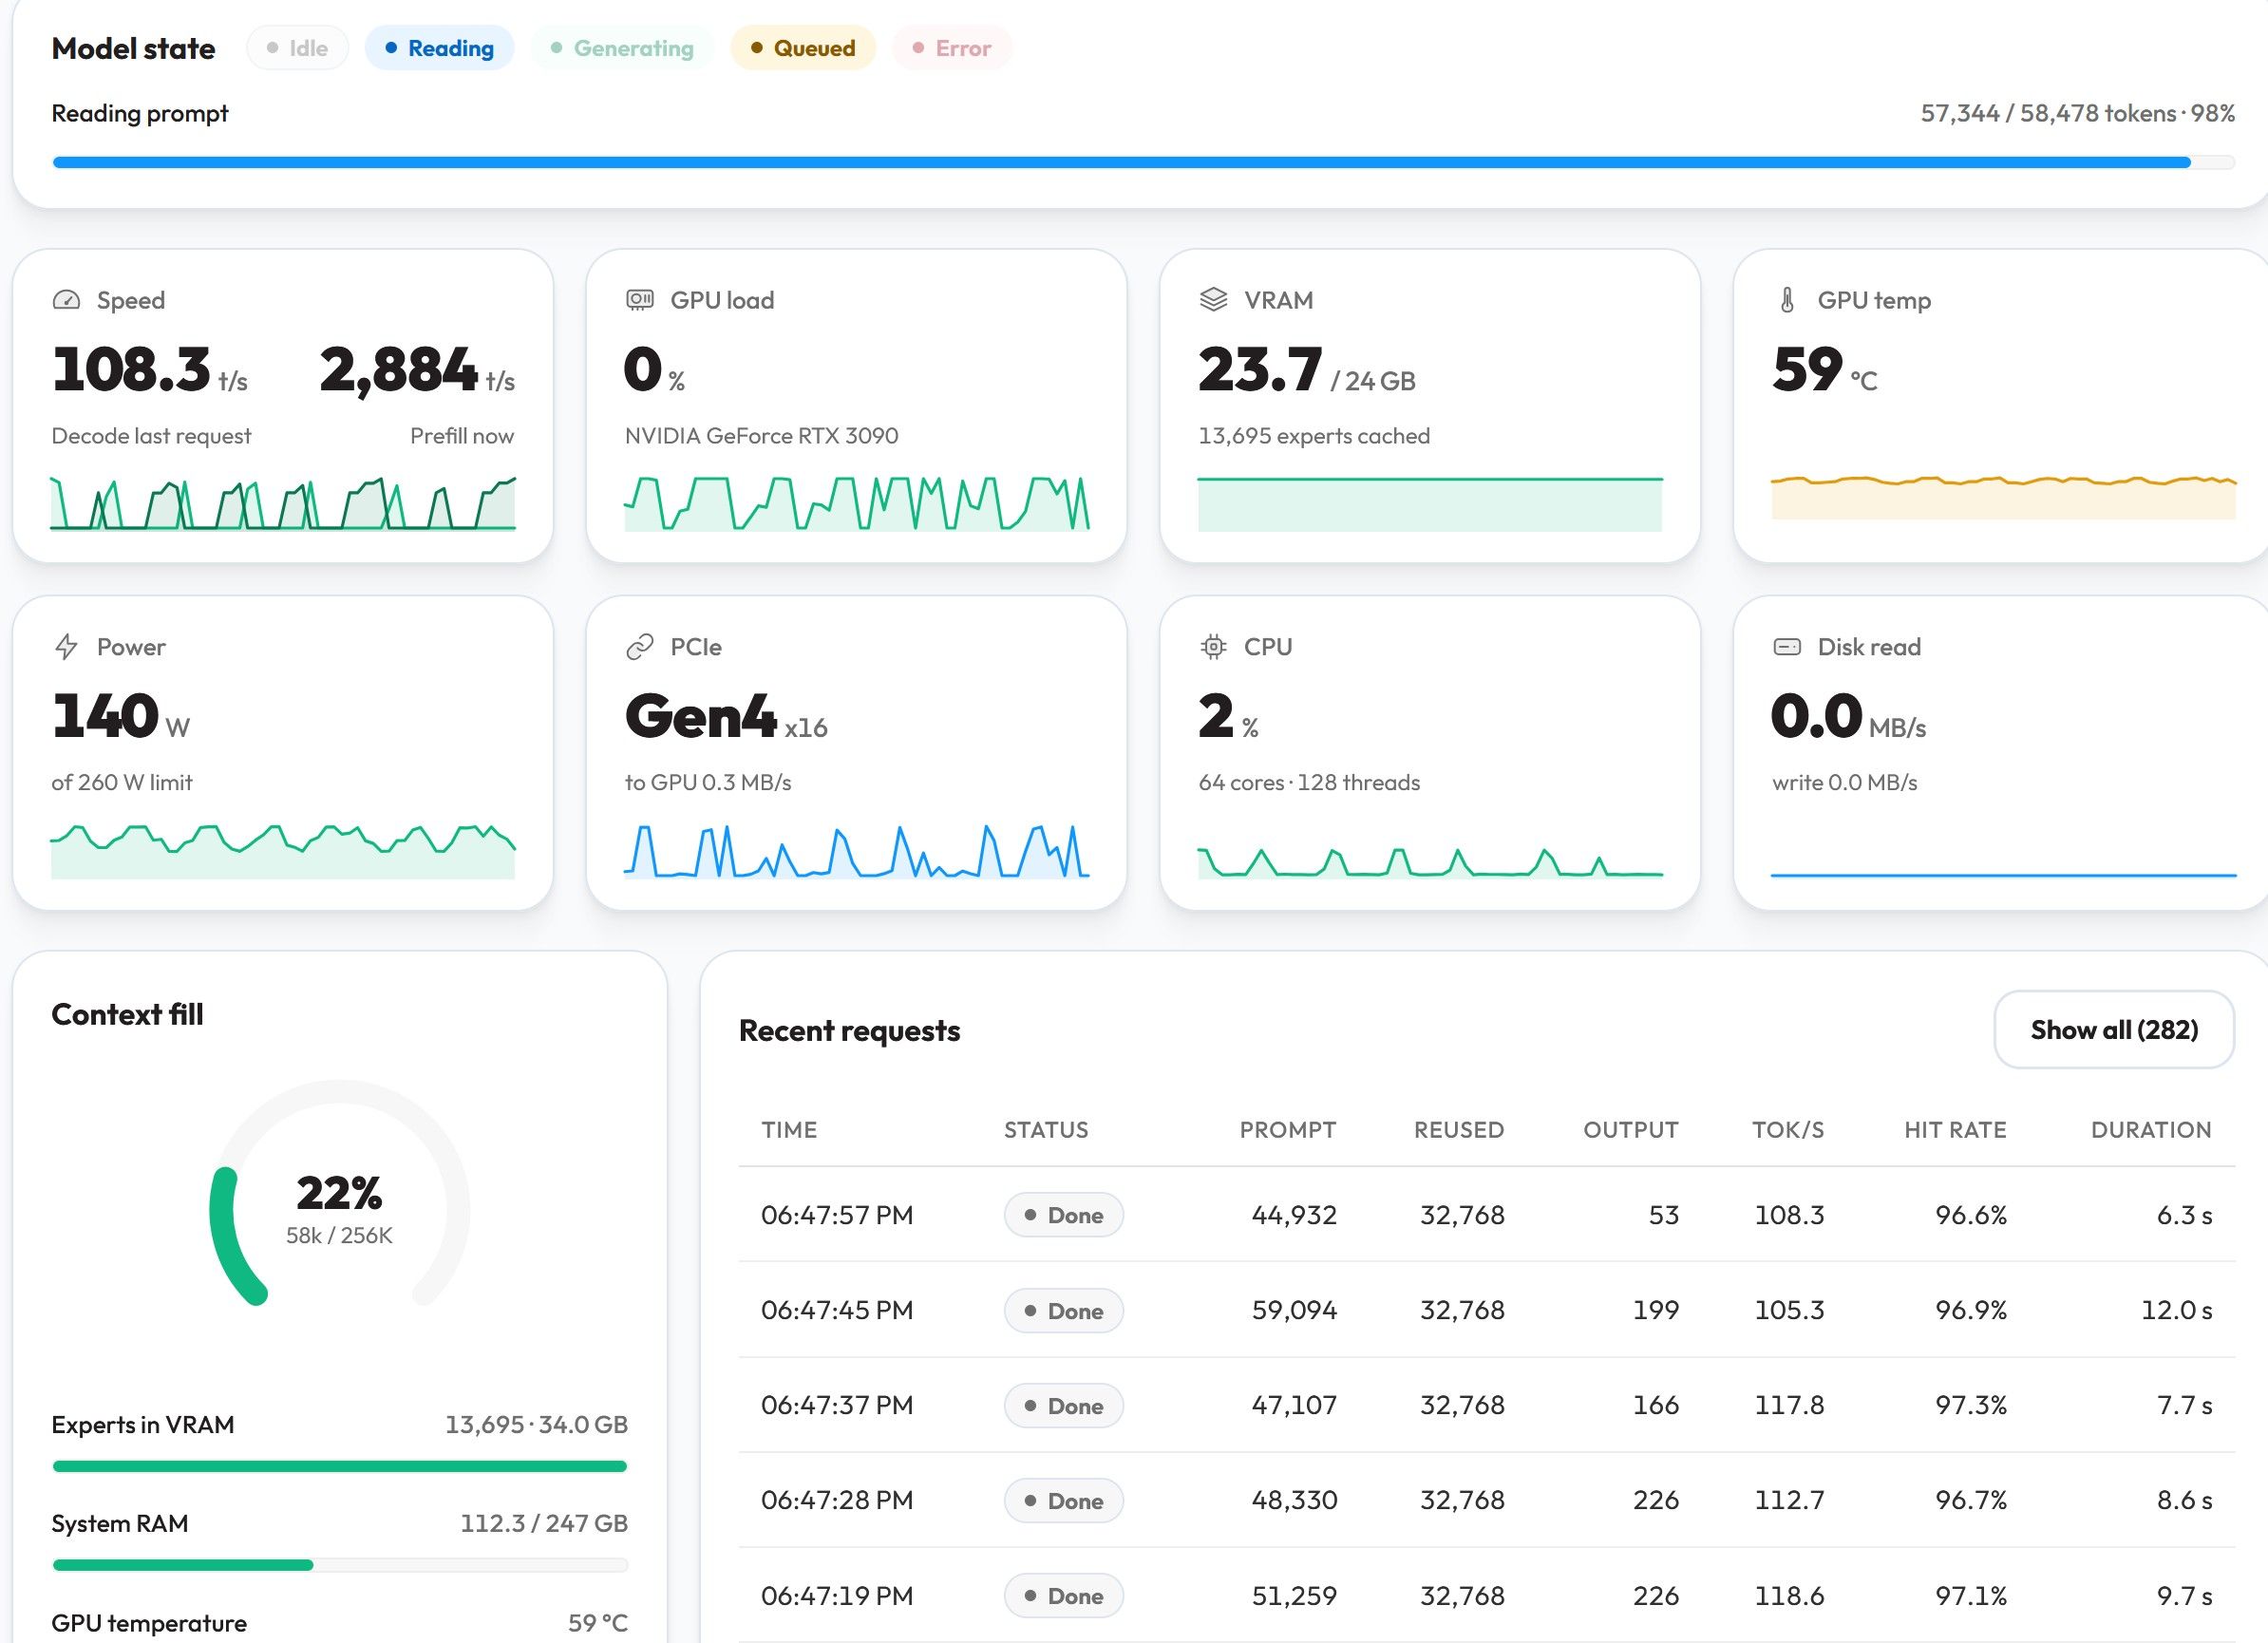Click the 140 W power reading
This screenshot has width=2268, height=1643.
coord(120,717)
